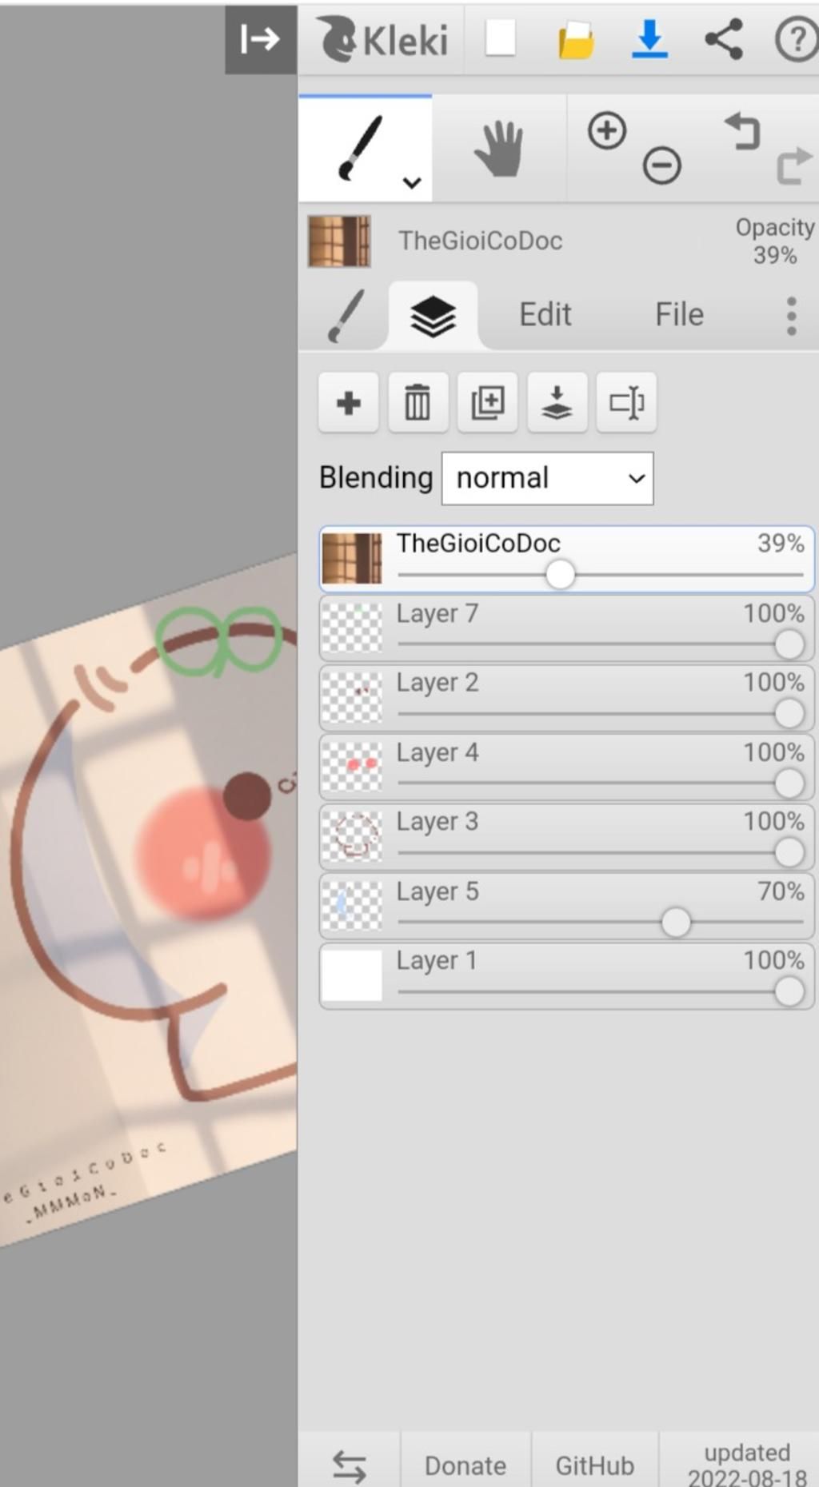Switch to the File tab
The width and height of the screenshot is (819, 1487).
coord(679,314)
